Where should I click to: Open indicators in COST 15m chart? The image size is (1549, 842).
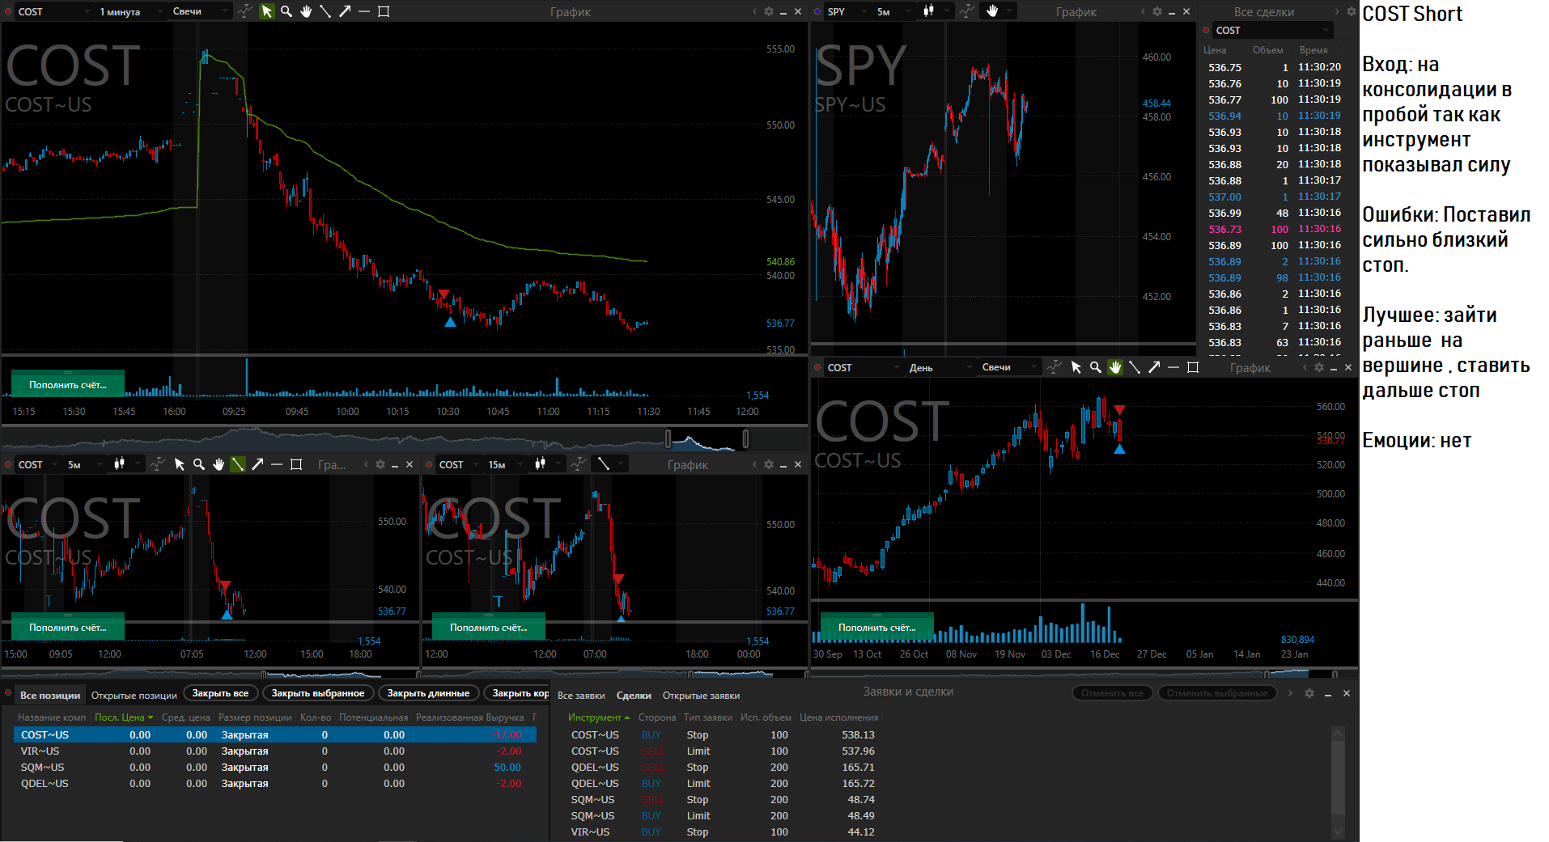[579, 464]
